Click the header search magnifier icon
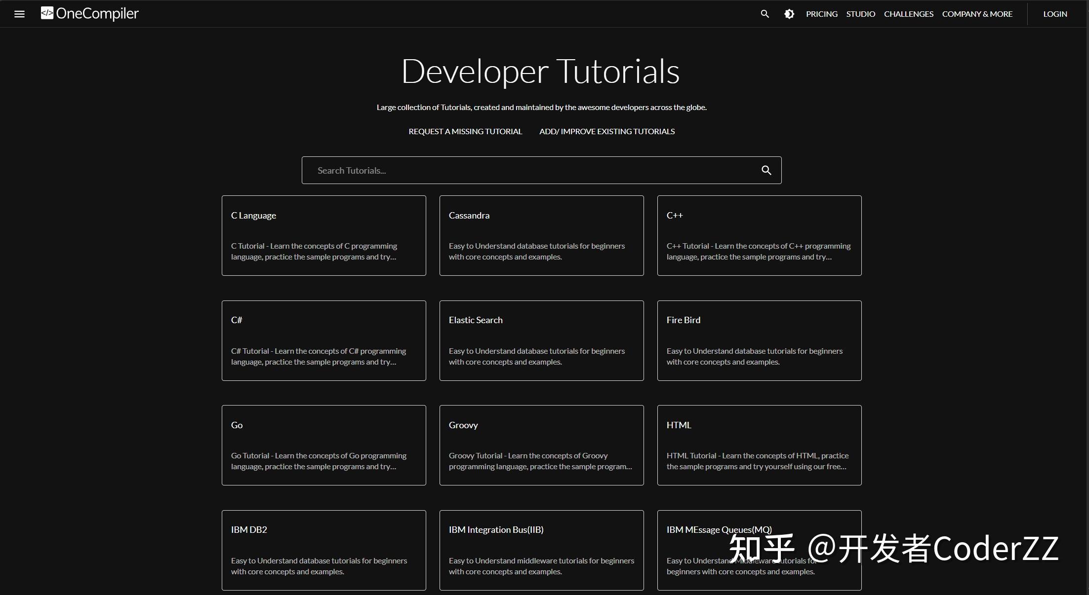Image resolution: width=1089 pixels, height=595 pixels. tap(765, 14)
